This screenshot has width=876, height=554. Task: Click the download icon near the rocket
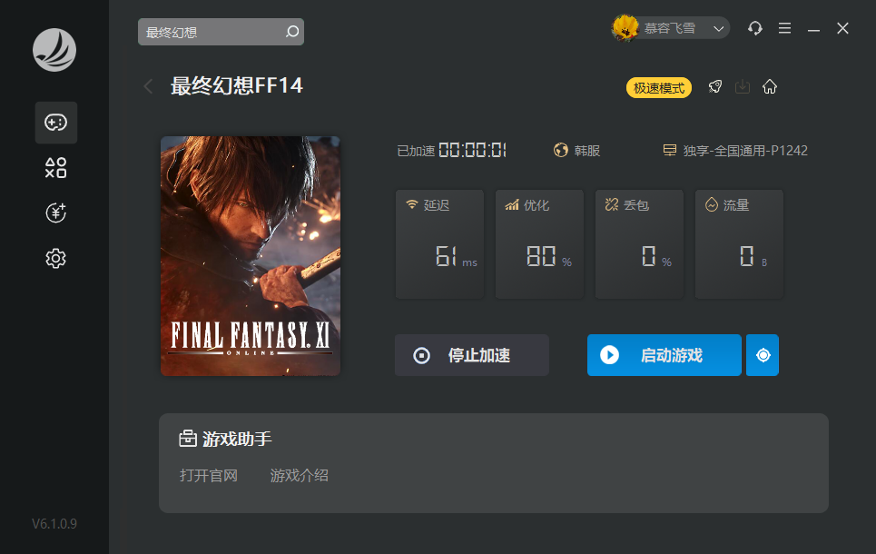pos(743,87)
